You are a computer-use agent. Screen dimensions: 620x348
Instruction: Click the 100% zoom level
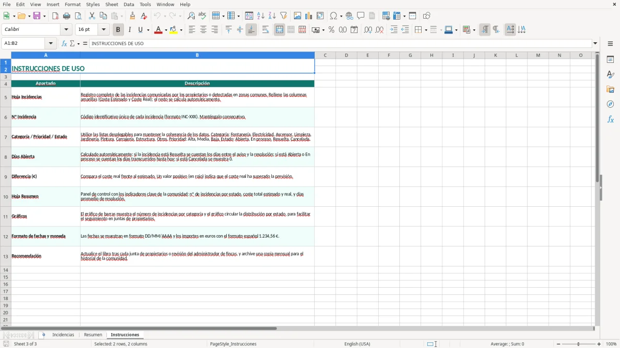pos(611,344)
